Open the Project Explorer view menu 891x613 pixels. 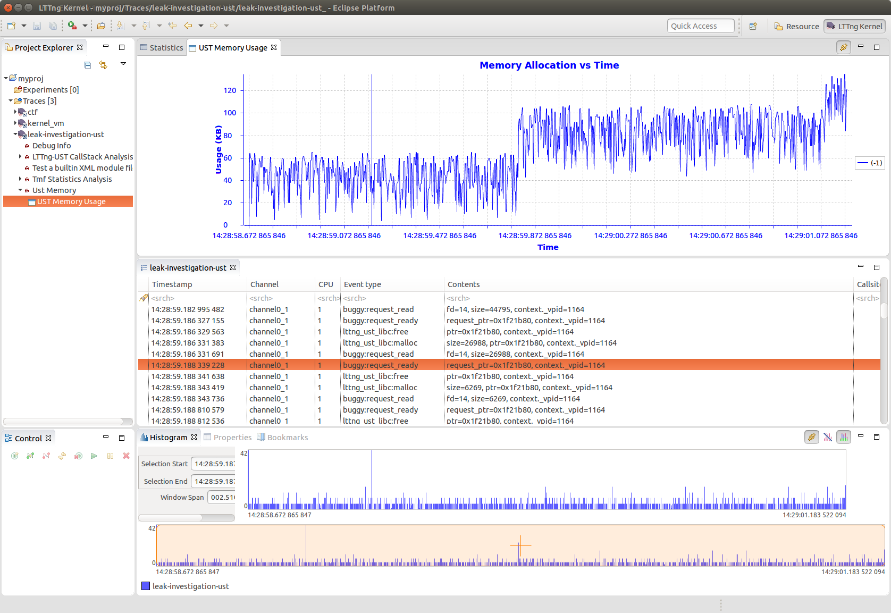tap(123, 64)
